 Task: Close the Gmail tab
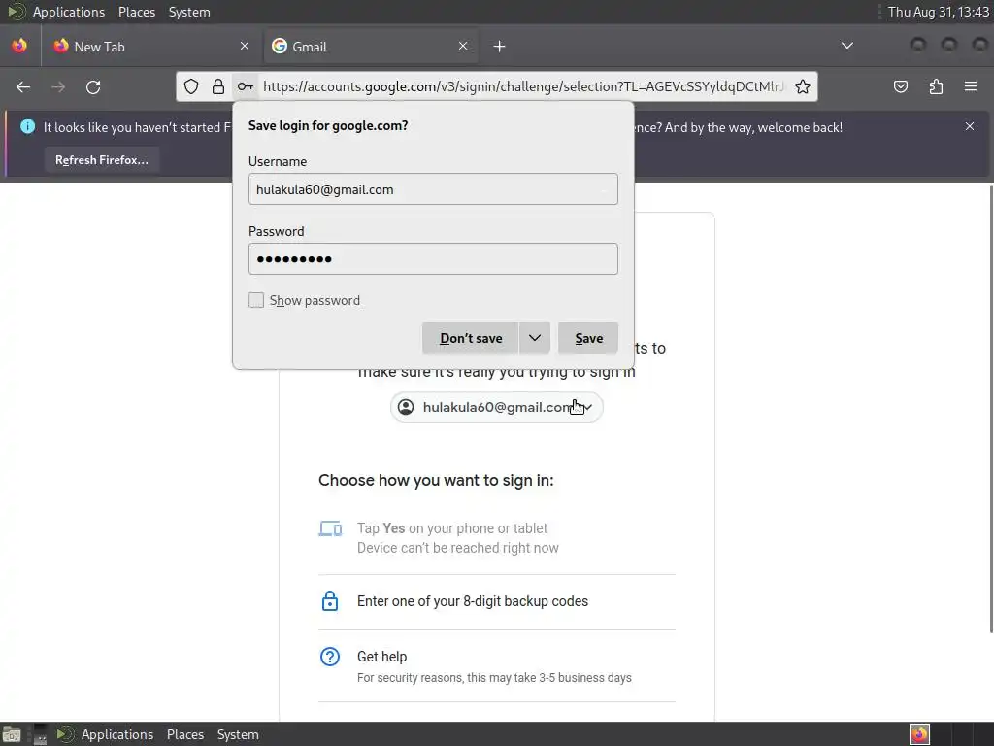coord(463,46)
